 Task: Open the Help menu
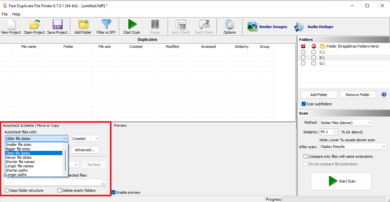pos(16,14)
